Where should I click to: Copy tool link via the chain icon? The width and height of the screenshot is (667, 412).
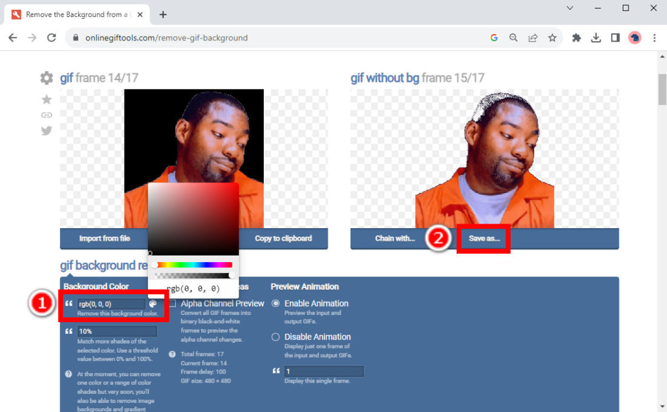[x=46, y=115]
